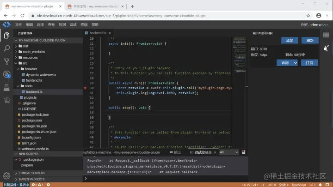Click the errors and warnings count in status bar
The image size is (333, 187).
[37, 185]
